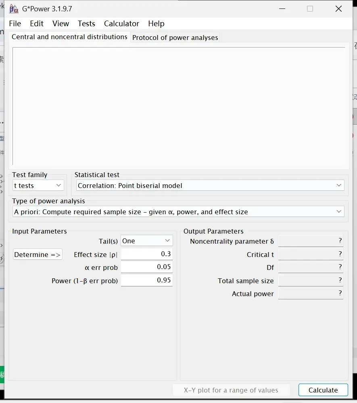
Task: Minimize the G*Power window
Action: click(x=282, y=9)
